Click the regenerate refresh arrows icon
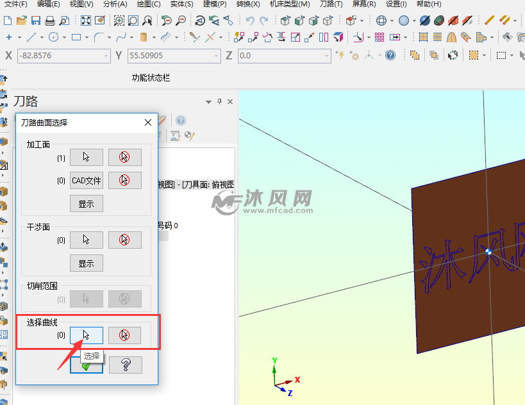The width and height of the screenshot is (525, 405). click(453, 55)
